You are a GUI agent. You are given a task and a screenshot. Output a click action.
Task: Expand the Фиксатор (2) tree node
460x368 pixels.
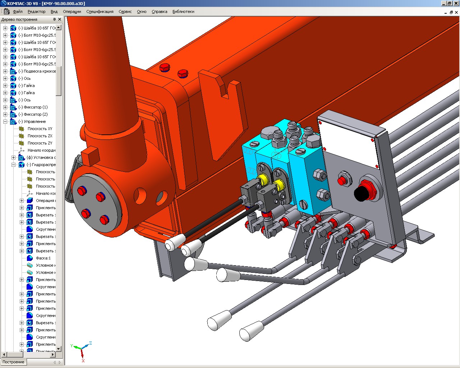tap(5, 114)
